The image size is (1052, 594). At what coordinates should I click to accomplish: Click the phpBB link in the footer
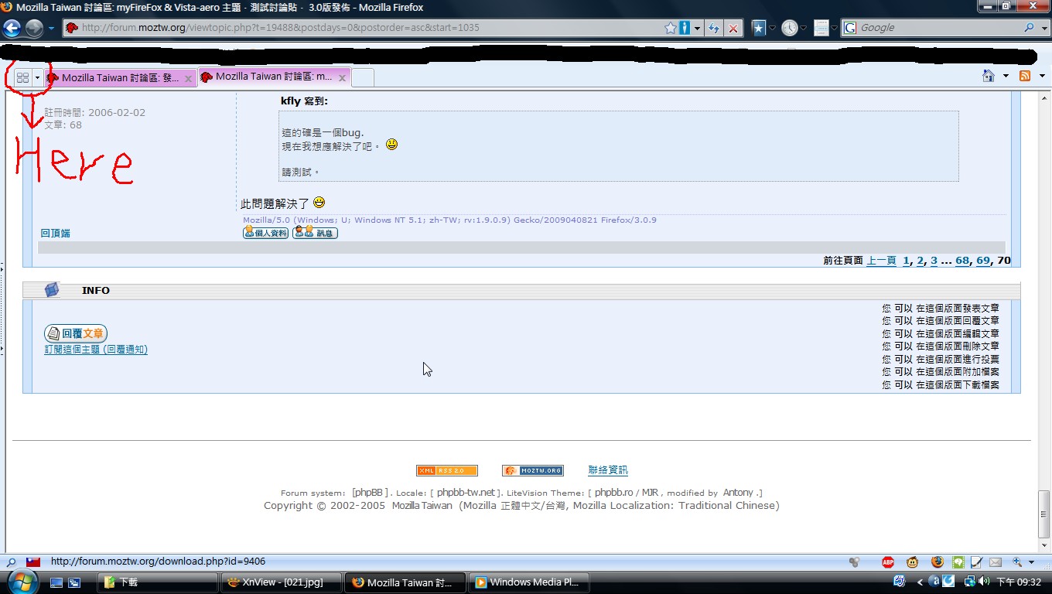point(368,493)
